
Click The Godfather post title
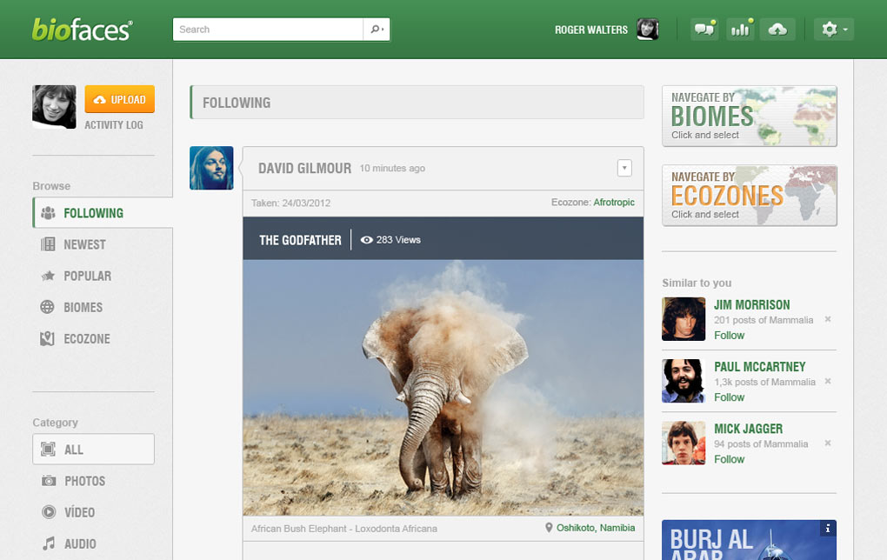coord(300,240)
